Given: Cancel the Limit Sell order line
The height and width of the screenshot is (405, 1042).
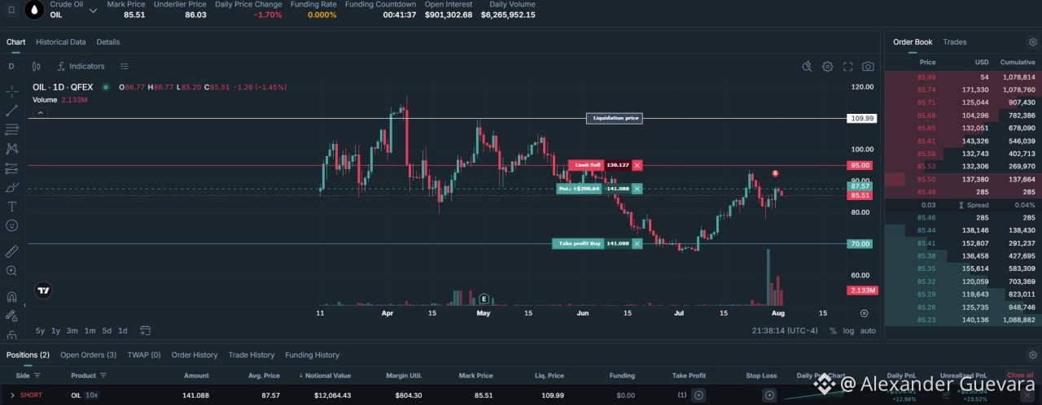Looking at the screenshot, I should [637, 165].
